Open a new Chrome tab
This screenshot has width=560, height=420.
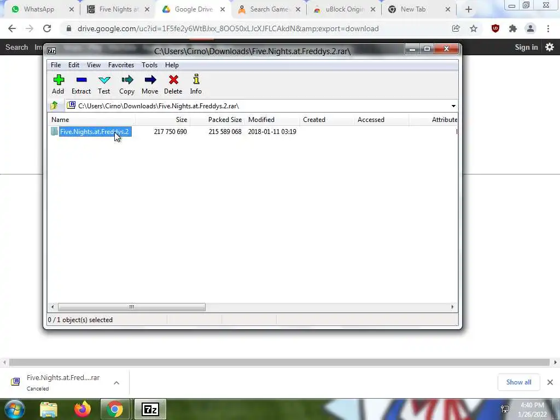[469, 9]
